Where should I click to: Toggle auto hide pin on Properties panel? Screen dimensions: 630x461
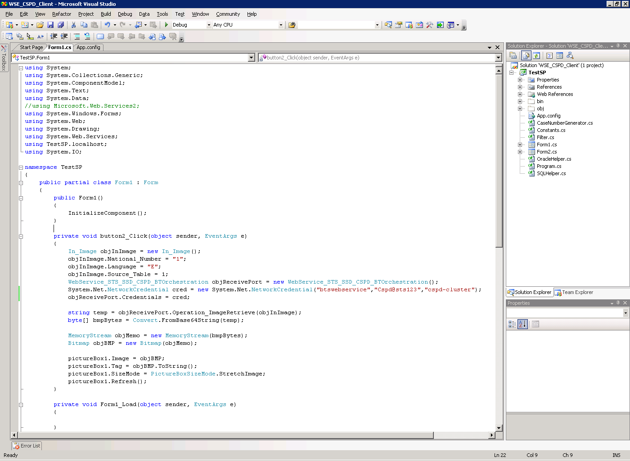618,303
